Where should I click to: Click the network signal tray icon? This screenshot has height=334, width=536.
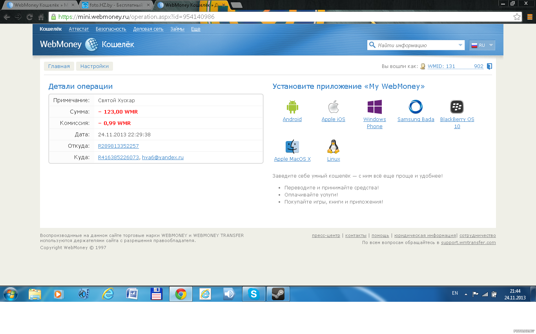point(485,294)
